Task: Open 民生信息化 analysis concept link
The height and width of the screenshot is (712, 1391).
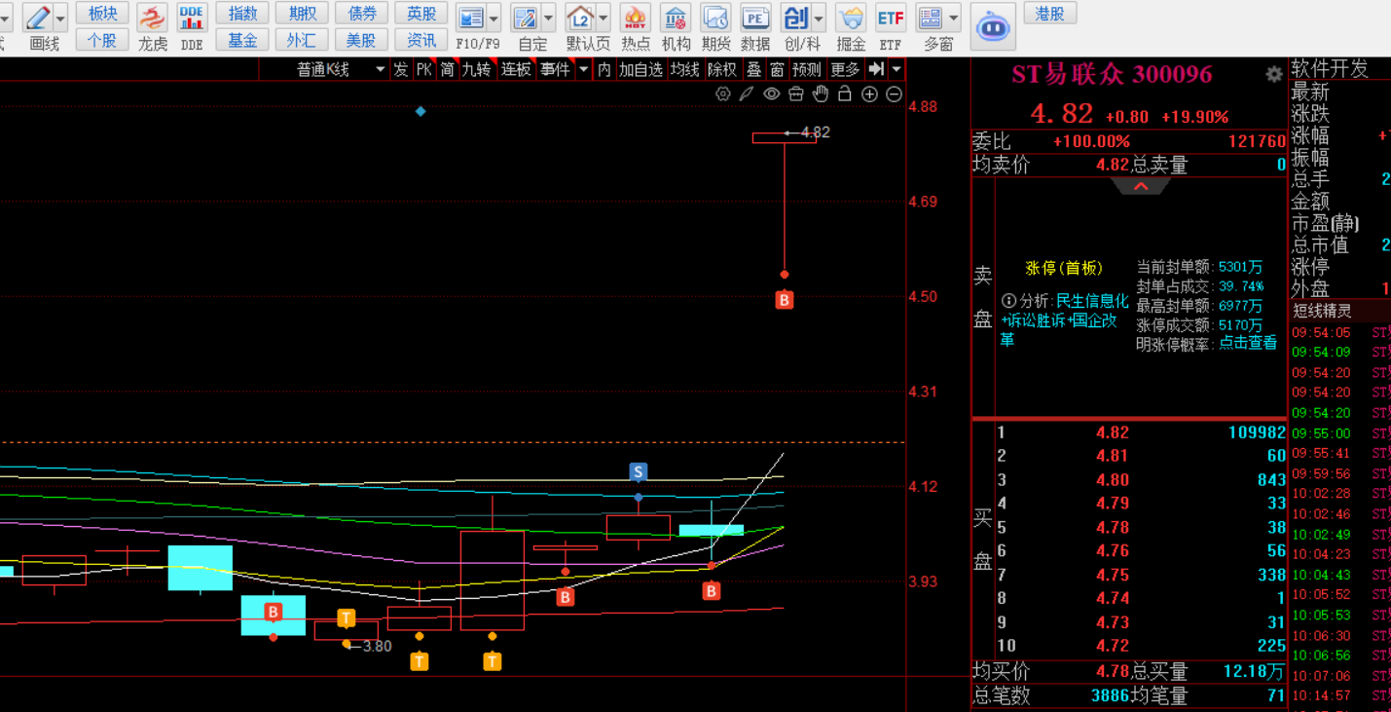Action: (x=1092, y=301)
